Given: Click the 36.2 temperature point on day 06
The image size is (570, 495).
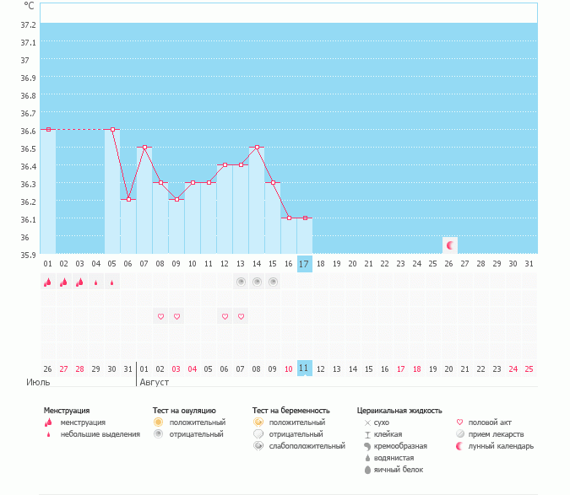Looking at the screenshot, I should (128, 200).
